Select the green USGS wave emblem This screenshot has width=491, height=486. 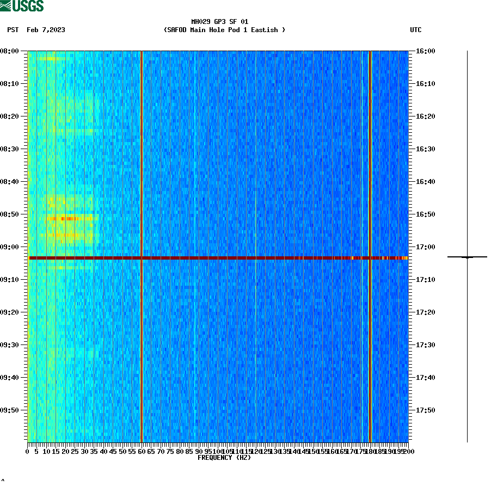(7, 5)
